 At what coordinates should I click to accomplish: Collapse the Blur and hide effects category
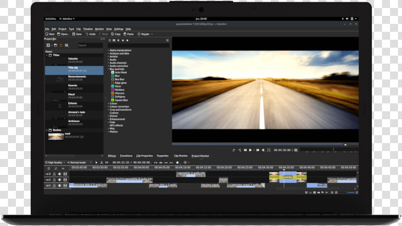[x=109, y=69]
